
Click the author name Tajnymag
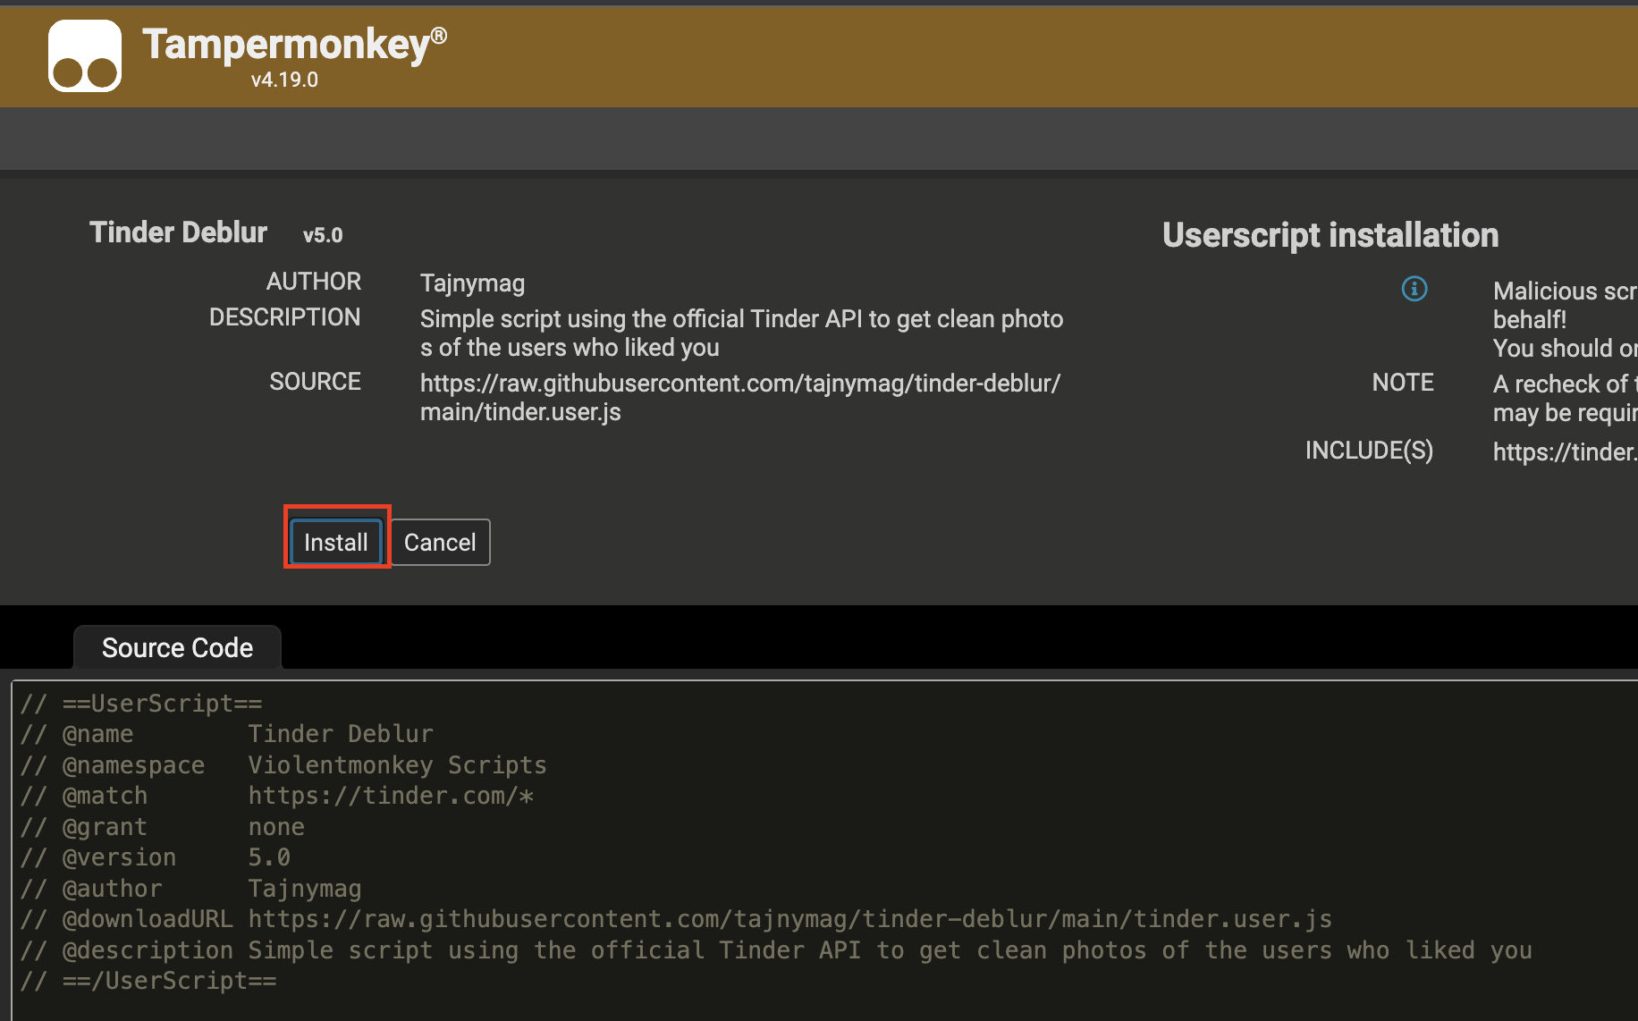pyautogui.click(x=472, y=283)
